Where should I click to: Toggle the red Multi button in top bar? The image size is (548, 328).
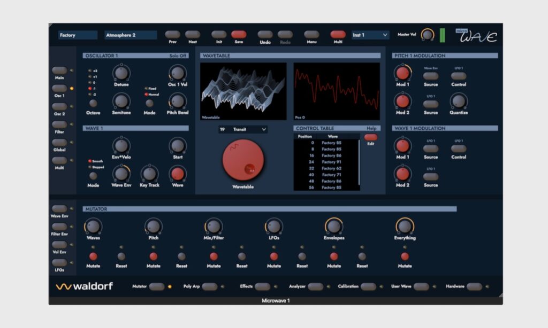pyautogui.click(x=338, y=35)
